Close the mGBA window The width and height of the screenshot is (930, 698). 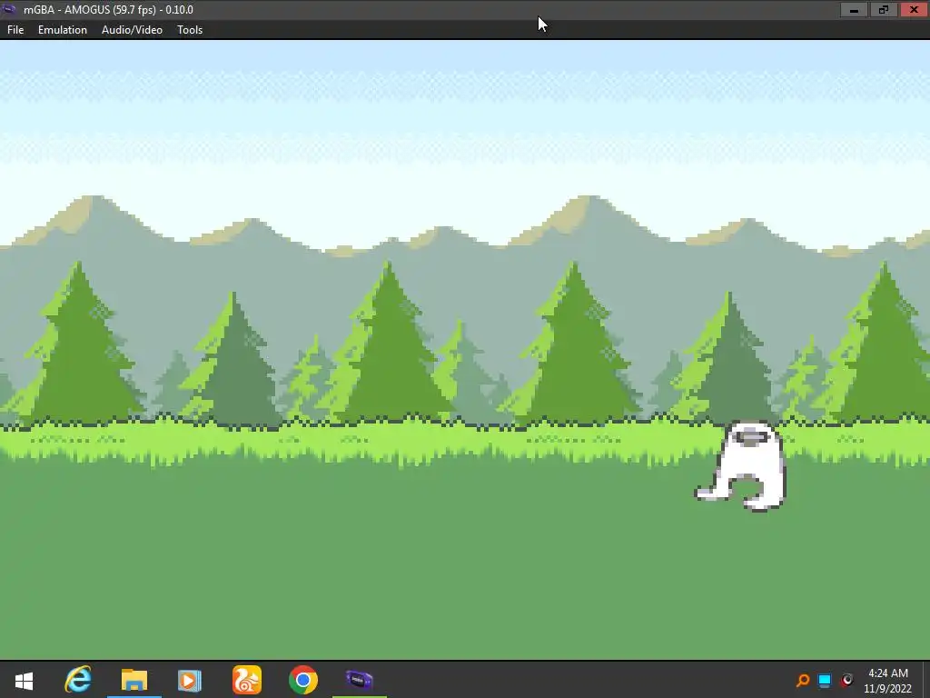tap(914, 9)
